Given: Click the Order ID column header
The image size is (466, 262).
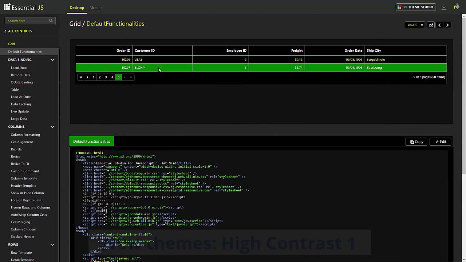Looking at the screenshot, I should 104,51.
